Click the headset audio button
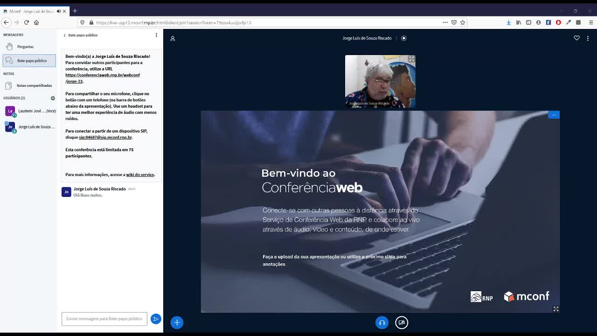597x336 pixels. (x=382, y=322)
